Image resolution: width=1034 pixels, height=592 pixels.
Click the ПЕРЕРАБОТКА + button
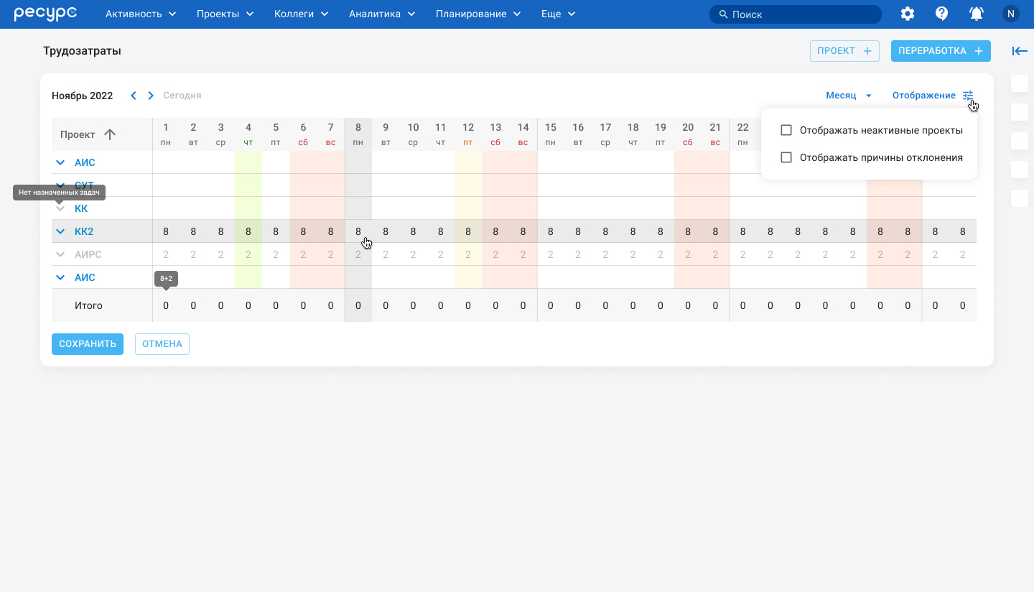click(941, 51)
